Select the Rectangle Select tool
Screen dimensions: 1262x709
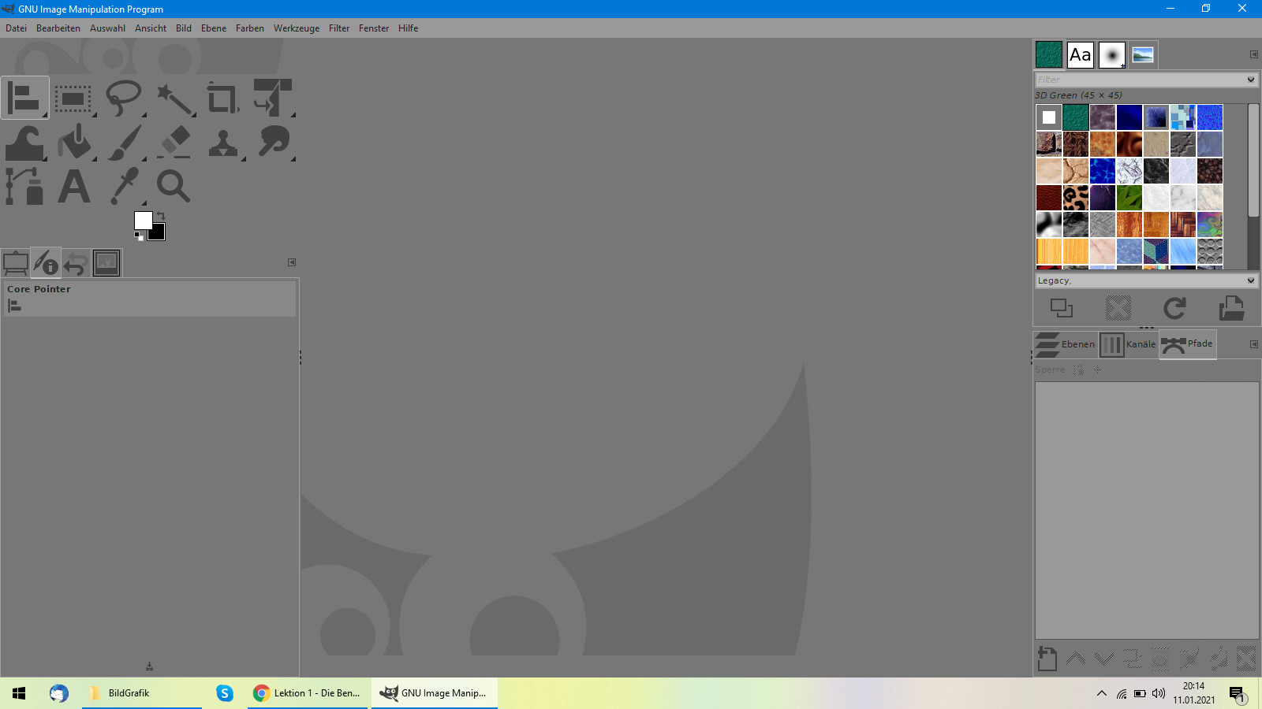[73, 98]
